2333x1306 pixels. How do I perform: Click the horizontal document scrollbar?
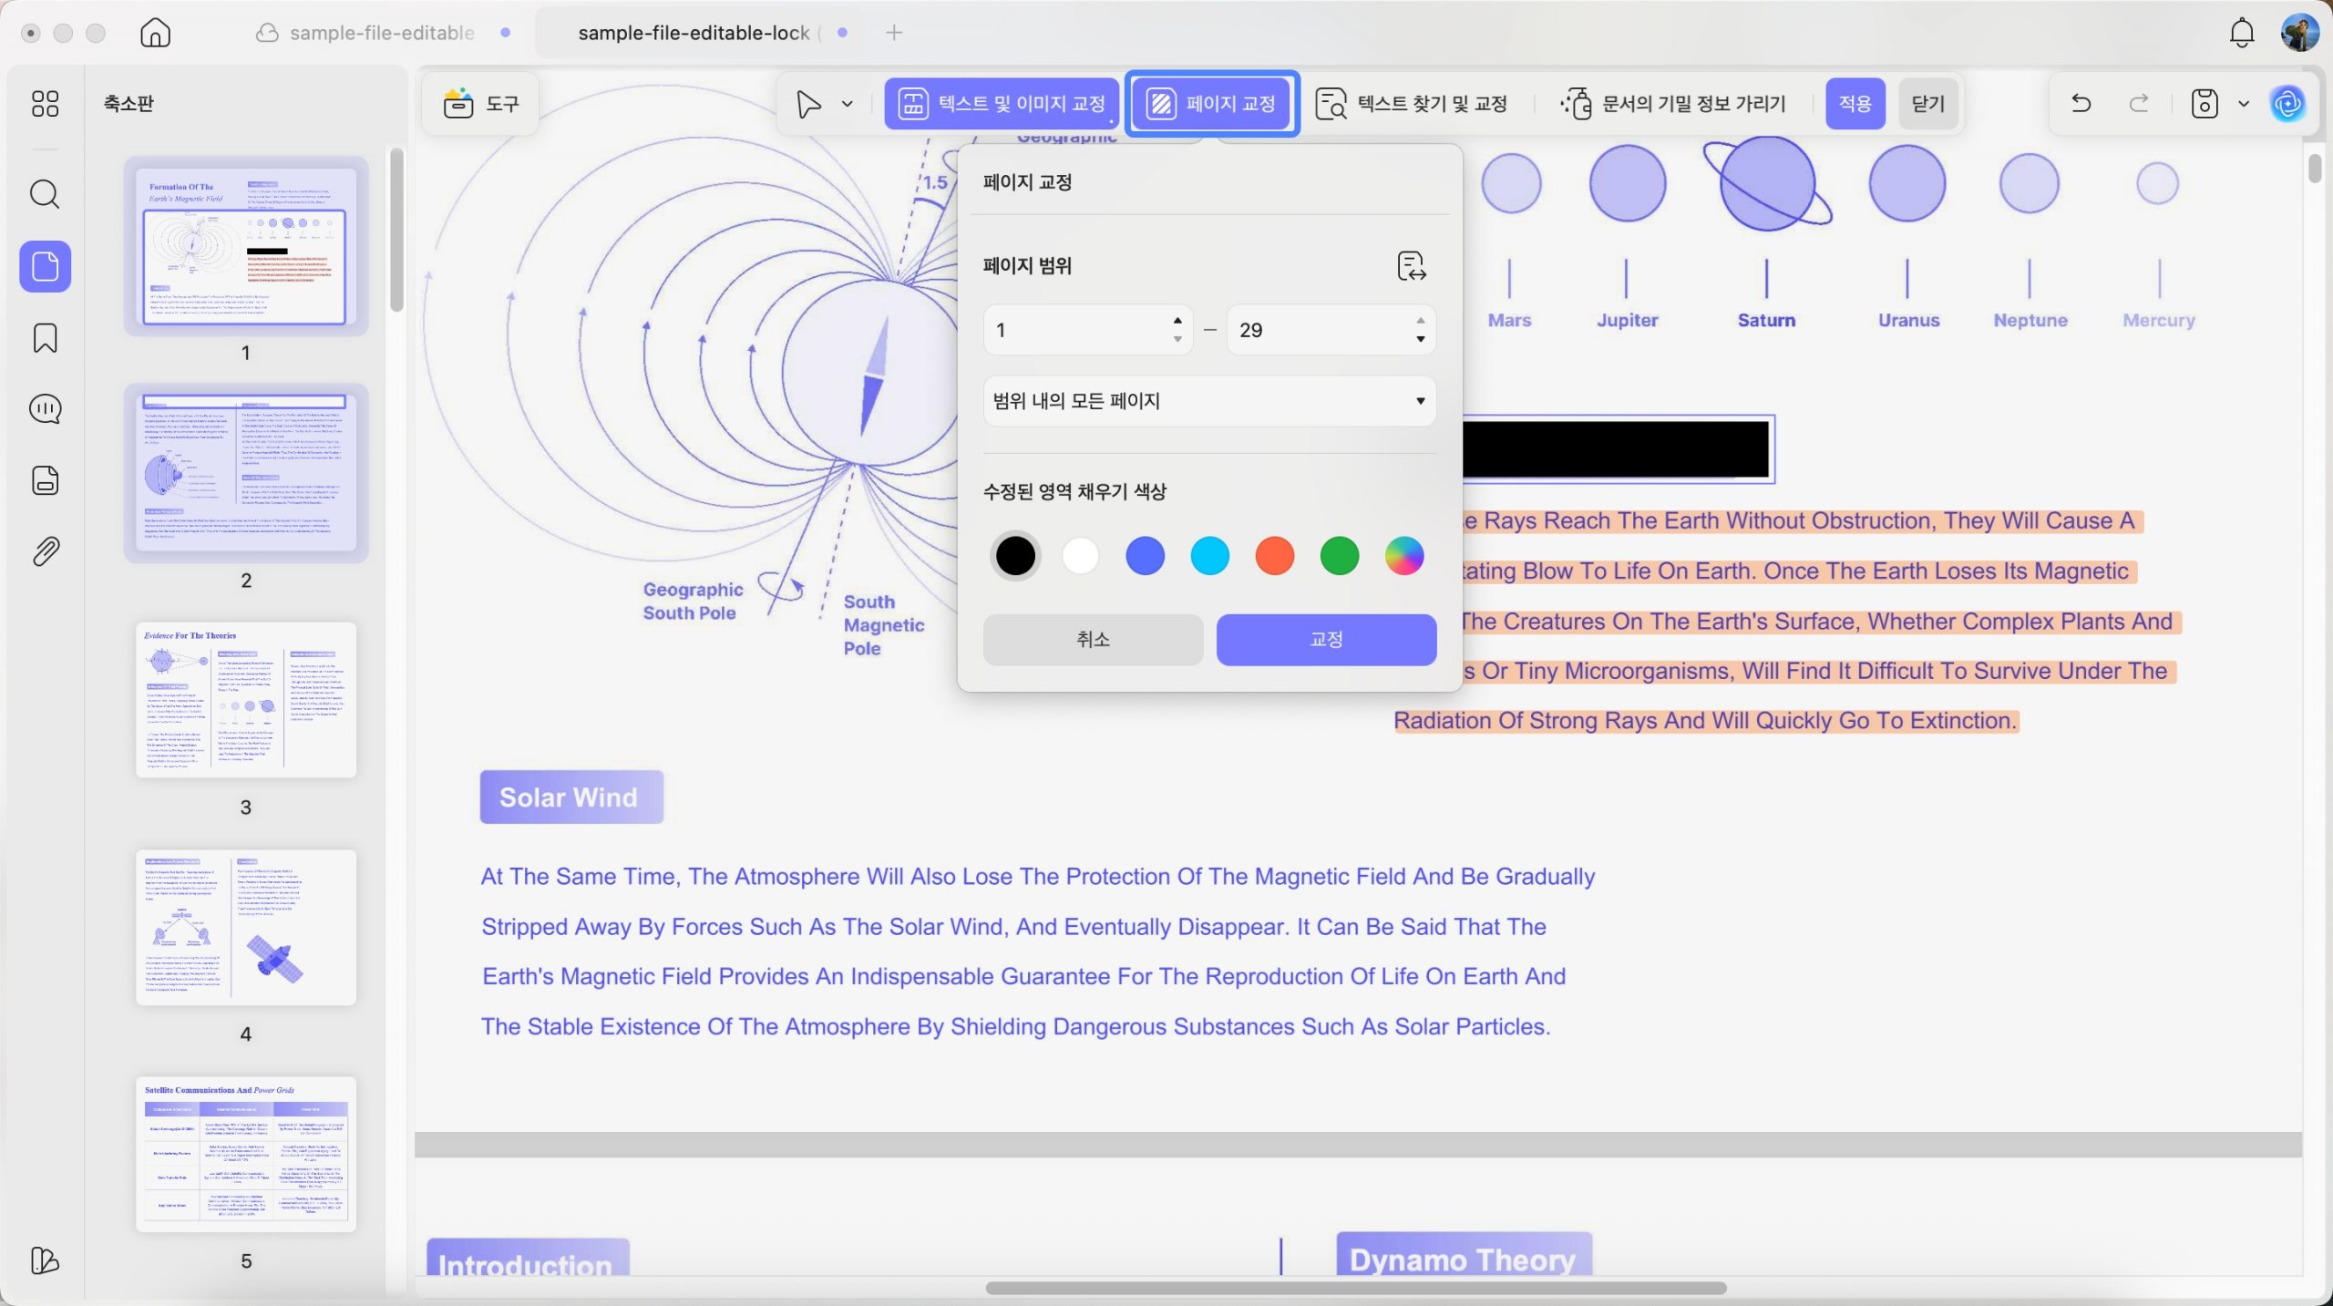click(x=1356, y=1288)
